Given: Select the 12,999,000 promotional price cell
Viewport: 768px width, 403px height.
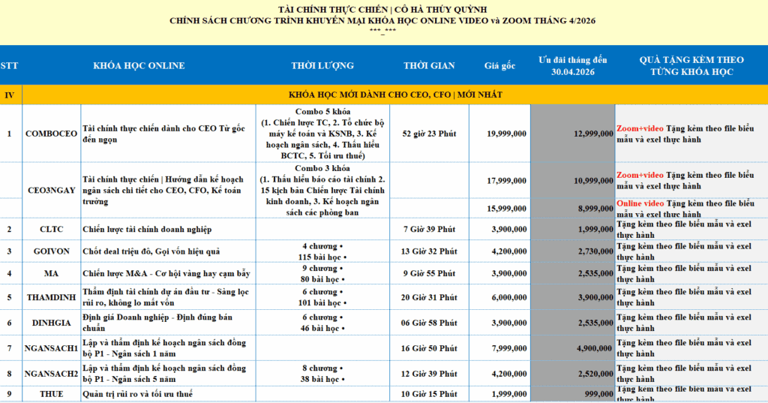Looking at the screenshot, I should 592,134.
